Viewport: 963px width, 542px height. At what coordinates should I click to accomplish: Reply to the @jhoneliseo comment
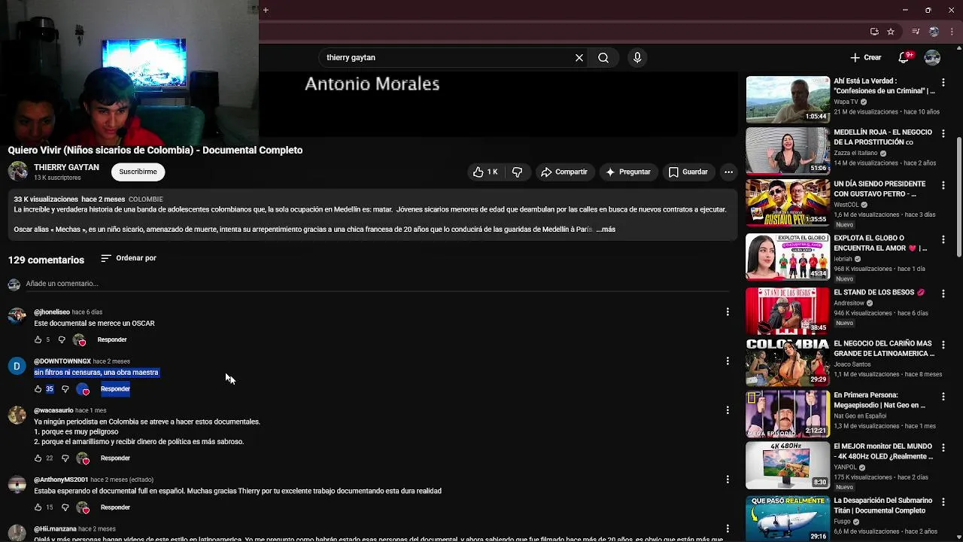[x=112, y=340]
